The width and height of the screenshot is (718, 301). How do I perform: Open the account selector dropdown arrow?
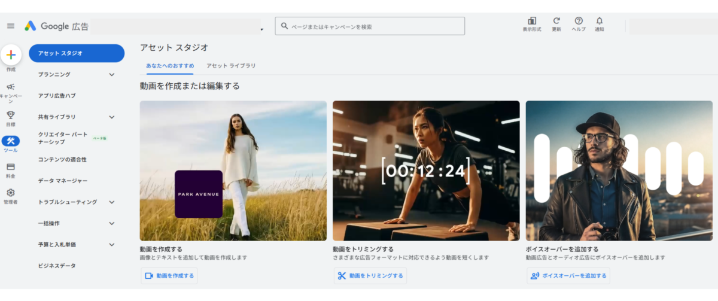pyautogui.click(x=261, y=29)
